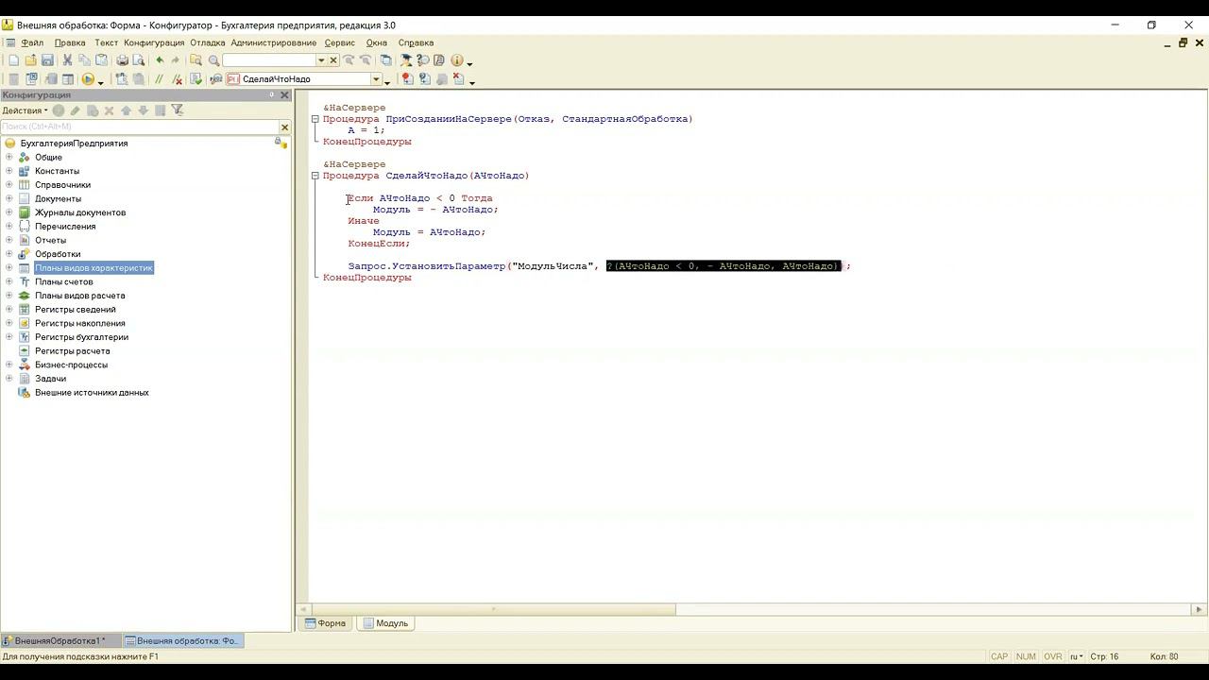The width and height of the screenshot is (1209, 680).
Task: Click the "Иначе" keyword in code
Action: 364,221
